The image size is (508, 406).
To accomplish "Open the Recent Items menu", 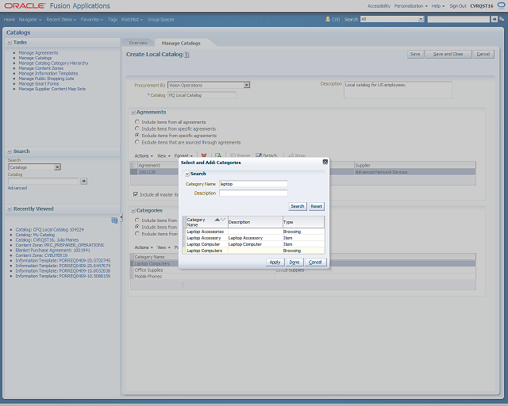I will (61, 19).
